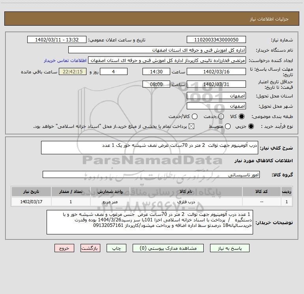This screenshot has height=294, width=304.
Task: Select the کالا radio button
Action: coord(242,116)
